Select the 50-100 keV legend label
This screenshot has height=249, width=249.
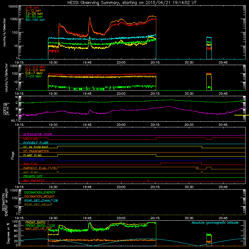coord(35,20)
